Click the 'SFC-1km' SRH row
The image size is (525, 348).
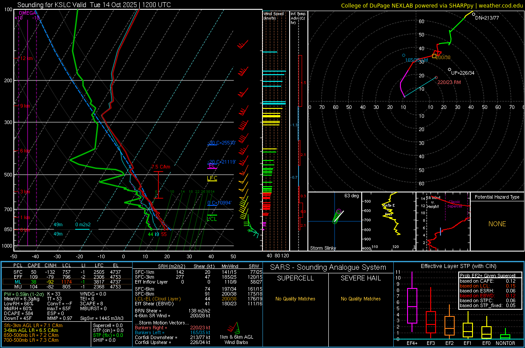(198, 272)
